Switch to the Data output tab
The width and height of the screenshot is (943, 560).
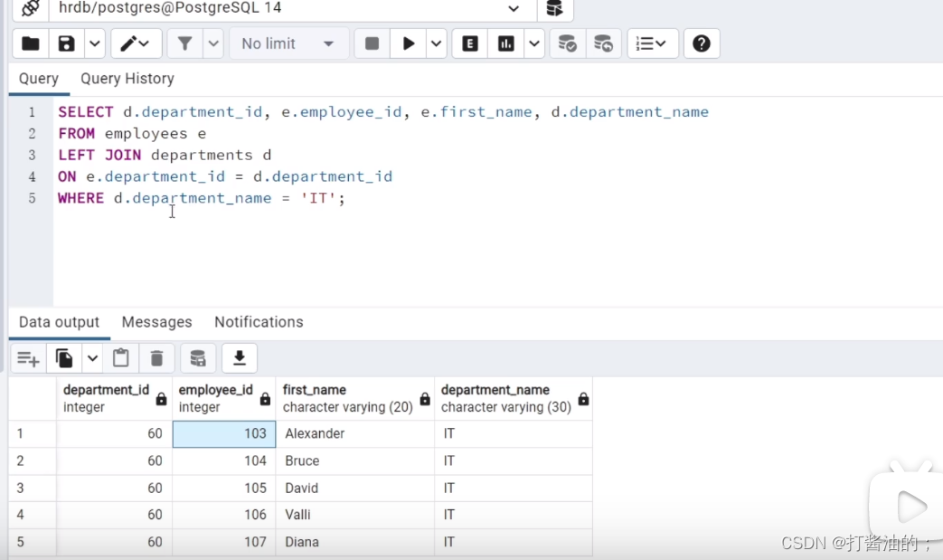(59, 322)
